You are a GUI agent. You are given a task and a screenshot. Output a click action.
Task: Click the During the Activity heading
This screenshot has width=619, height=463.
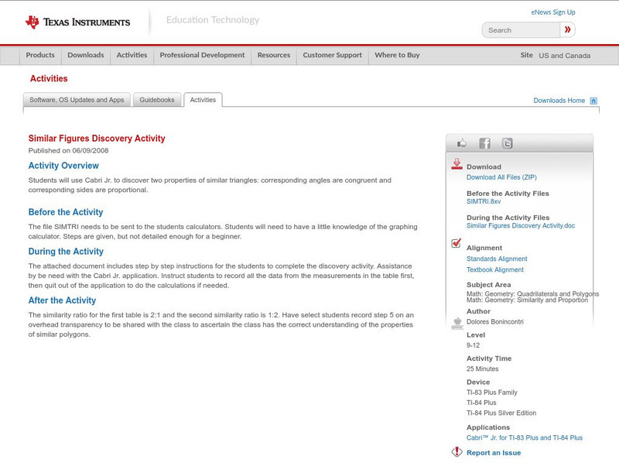[66, 252]
